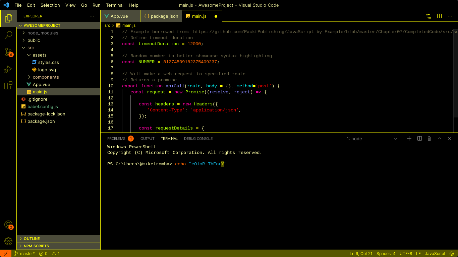Click the Explorer more actions ellipsis
Screen dimensions: 458x257
(x=92, y=16)
